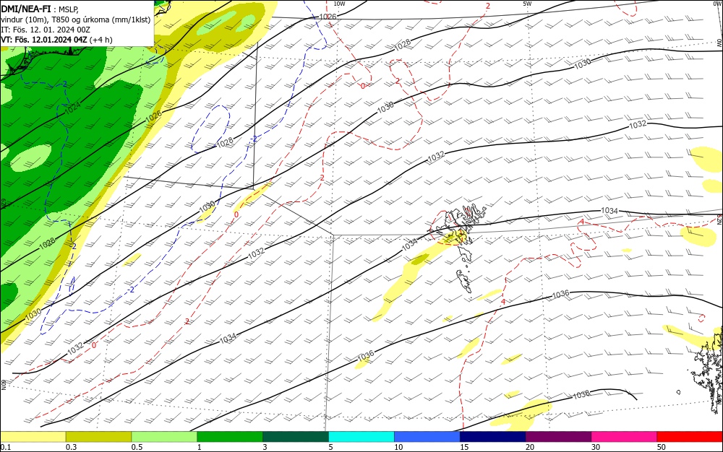Click the red above-50 legend color band
The height and width of the screenshot is (452, 723).
(690, 437)
